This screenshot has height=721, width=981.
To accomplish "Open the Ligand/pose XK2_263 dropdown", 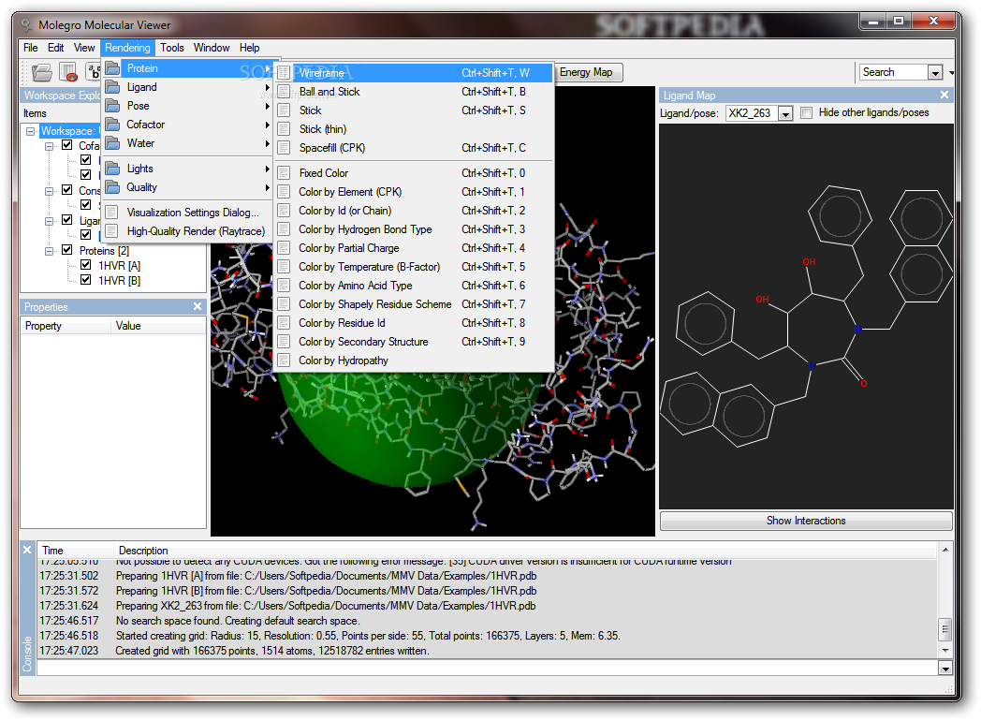I will 785,113.
